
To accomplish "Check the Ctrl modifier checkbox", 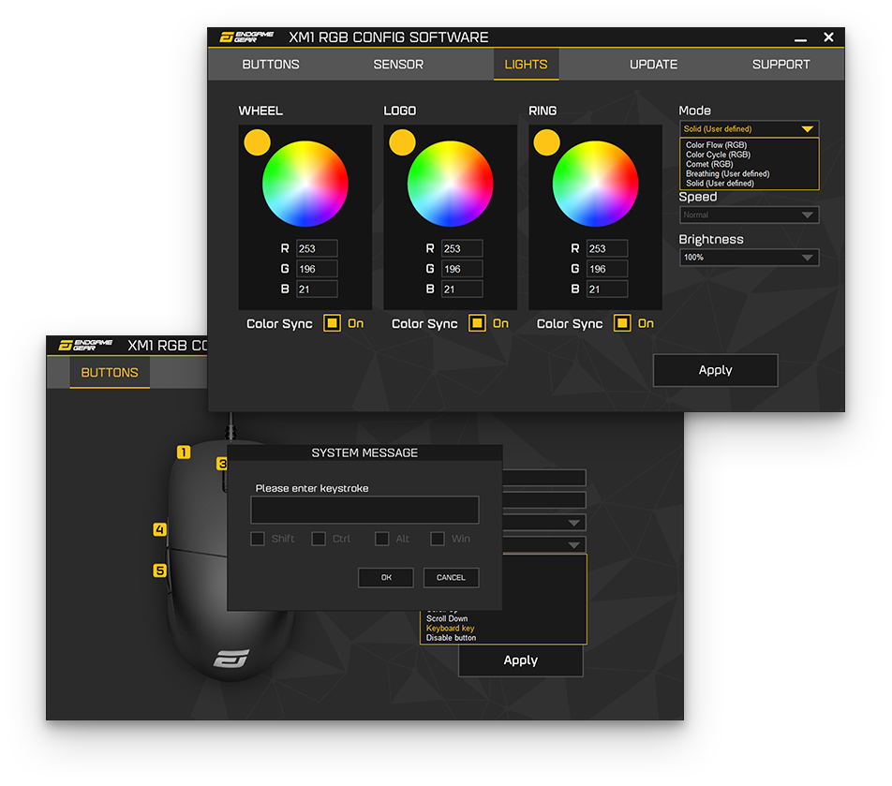I will tap(319, 539).
